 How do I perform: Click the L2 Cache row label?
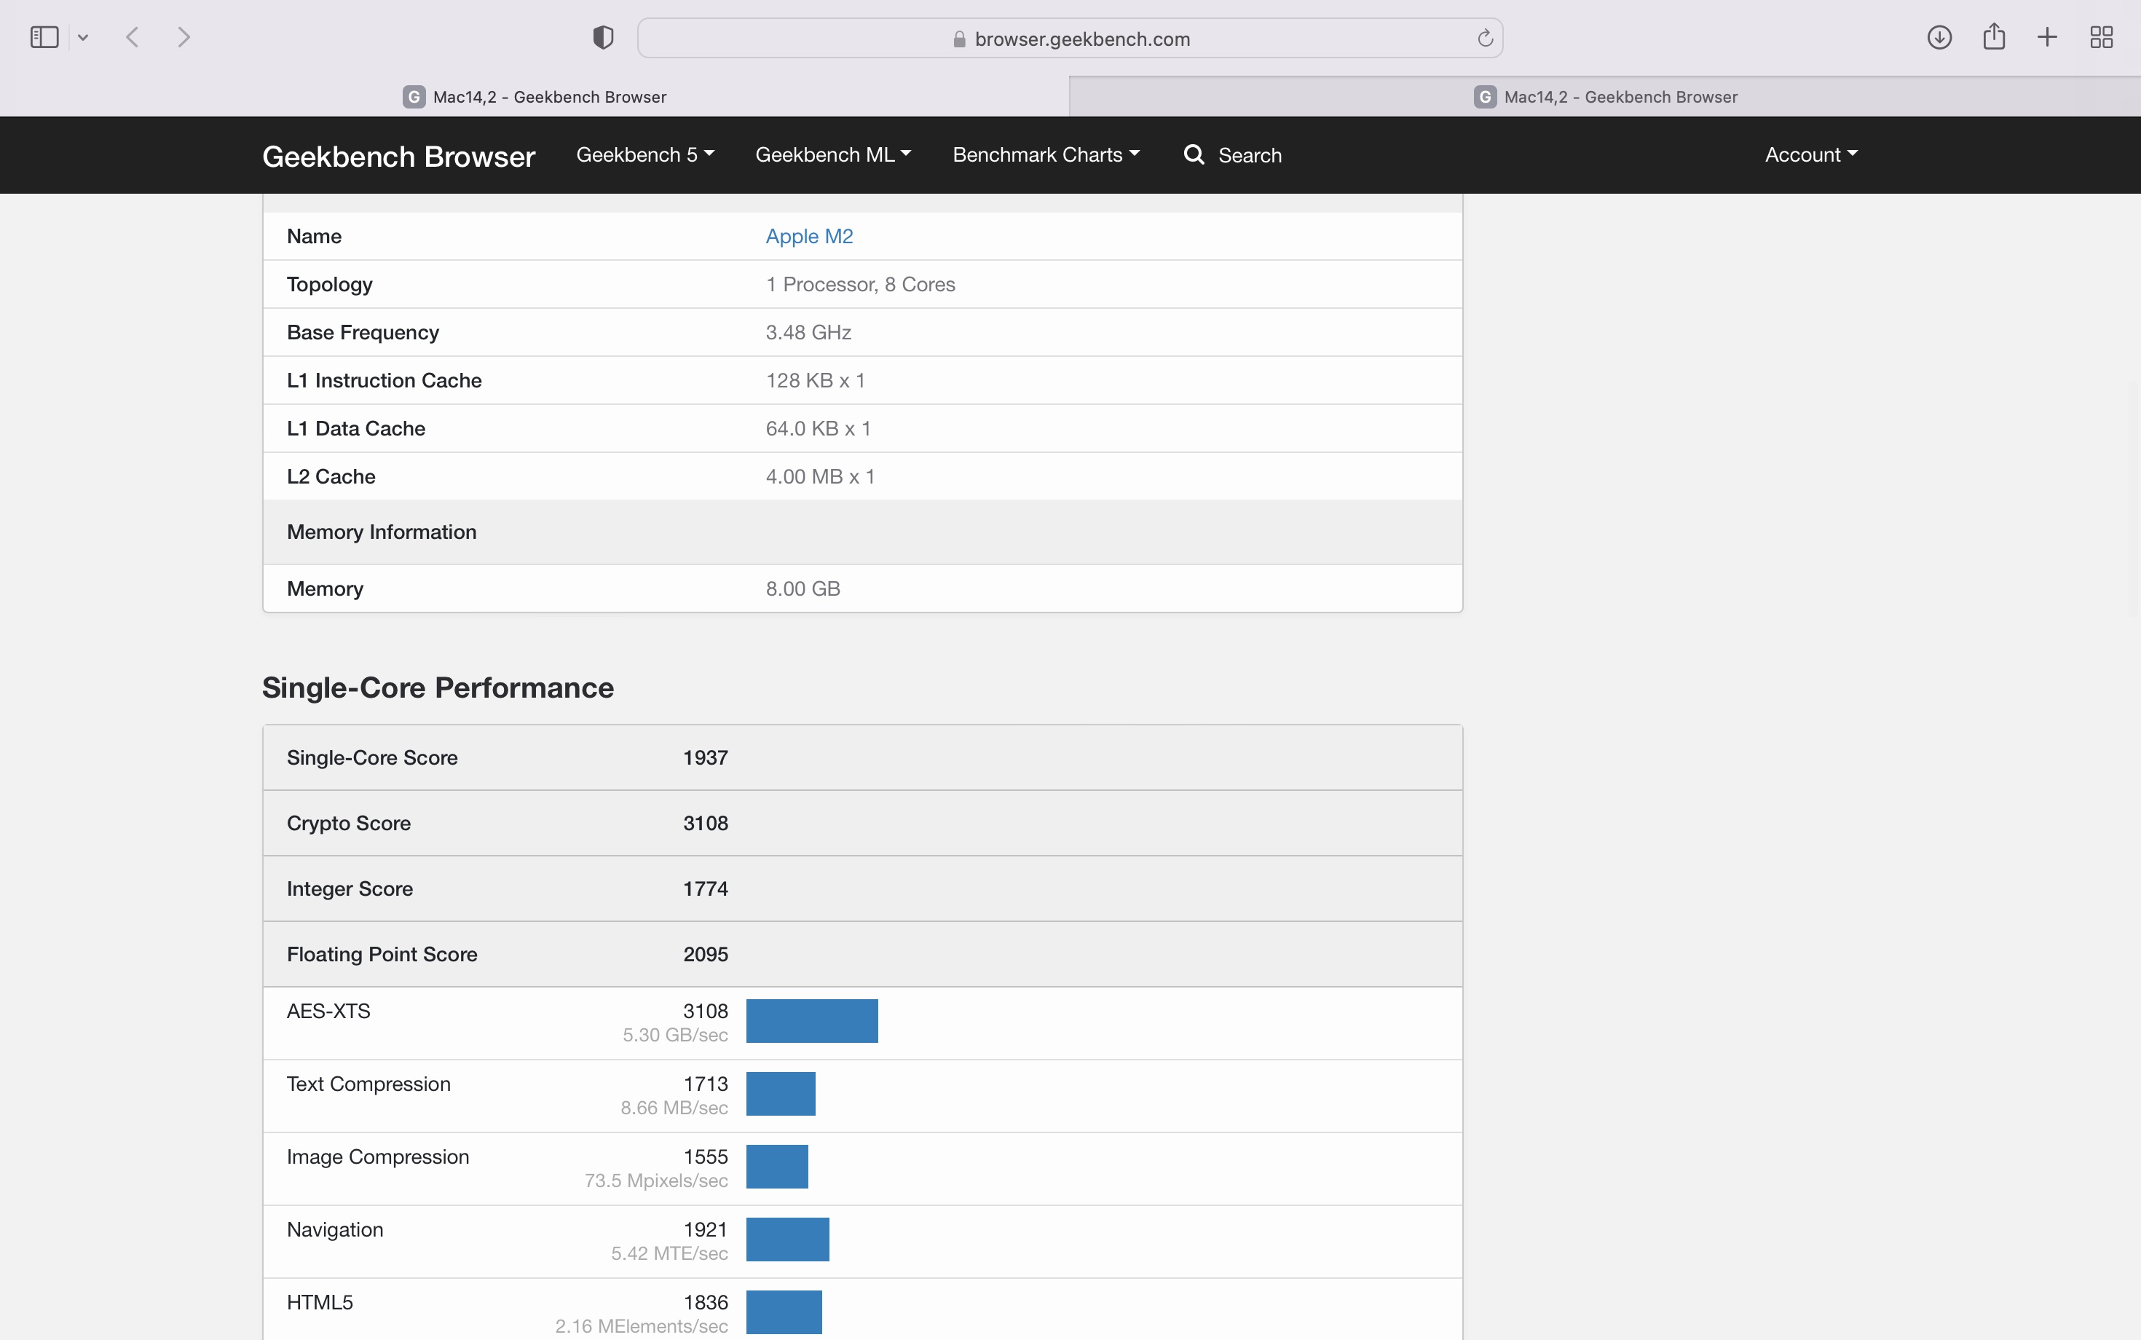331,477
